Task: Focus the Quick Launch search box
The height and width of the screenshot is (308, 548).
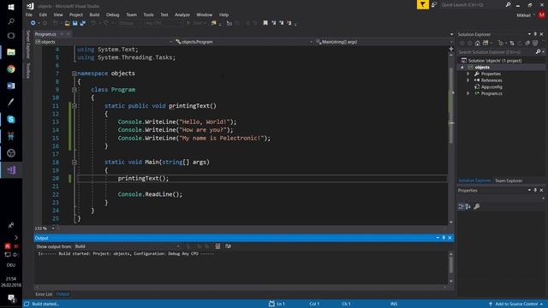Action: pos(472,5)
